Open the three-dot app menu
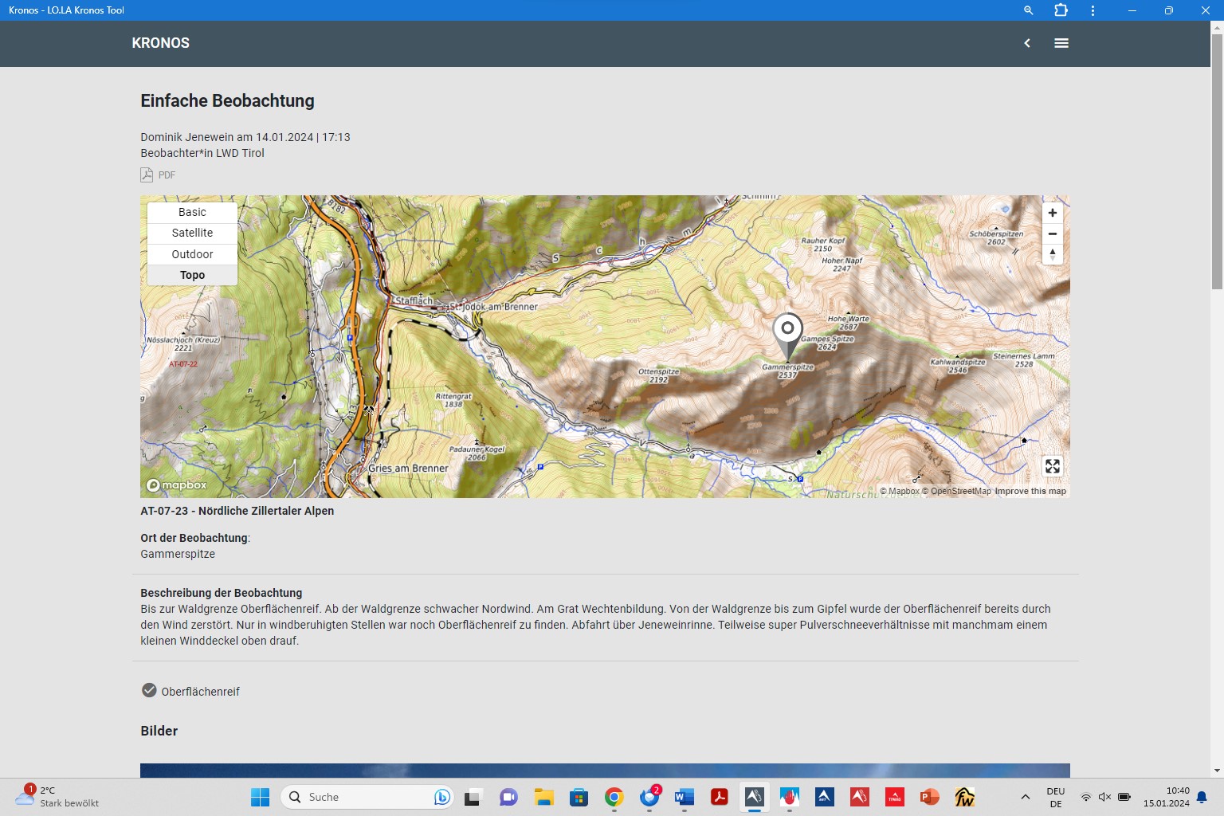1224x816 pixels. [x=1093, y=10]
